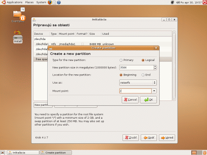Expand the Mount point dropdown arrow
The width and height of the screenshot is (207, 155).
click(x=154, y=91)
